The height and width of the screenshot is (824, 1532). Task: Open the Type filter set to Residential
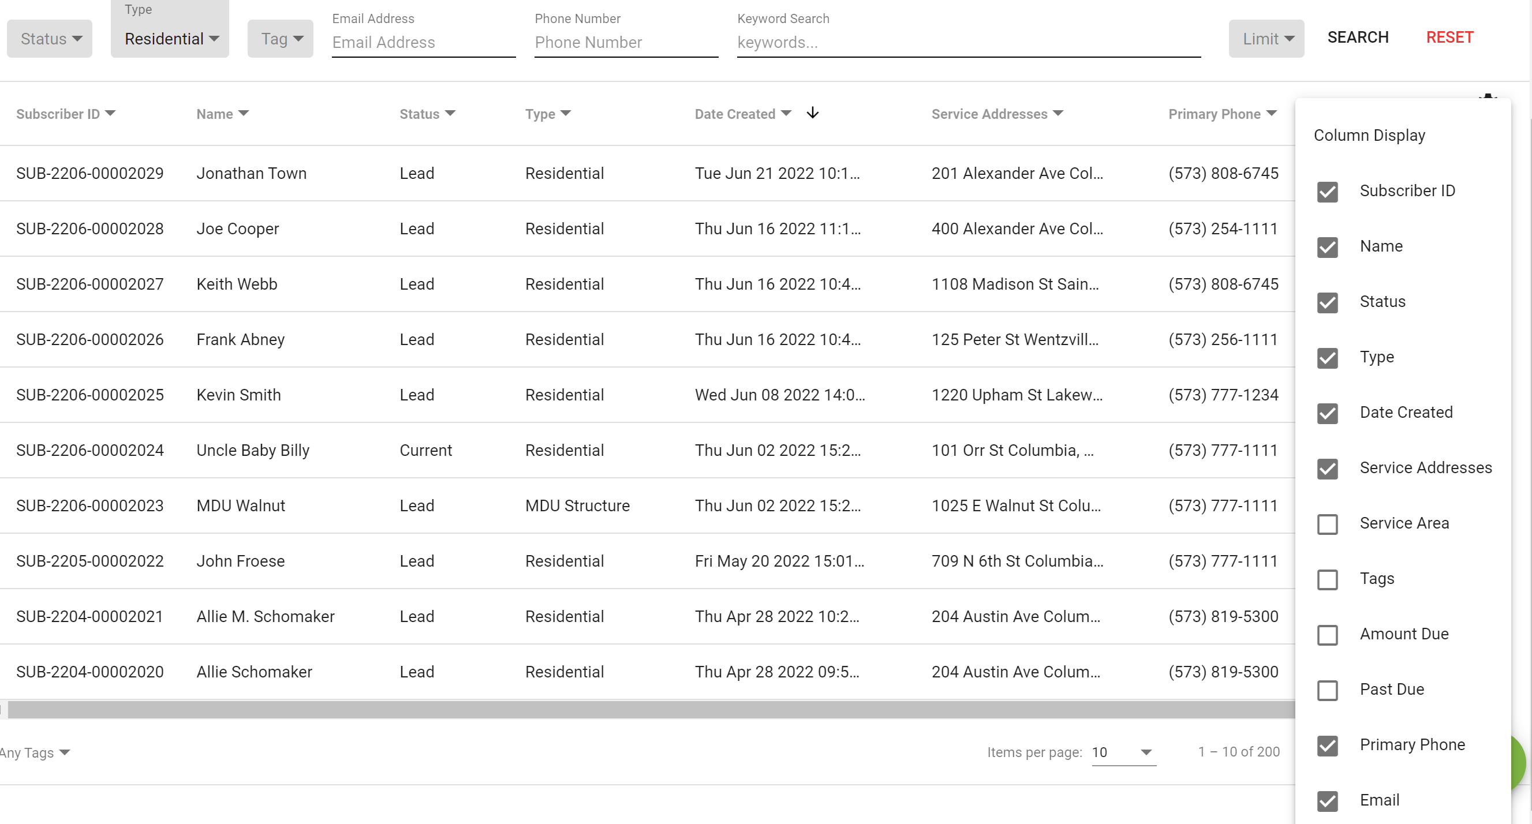170,39
